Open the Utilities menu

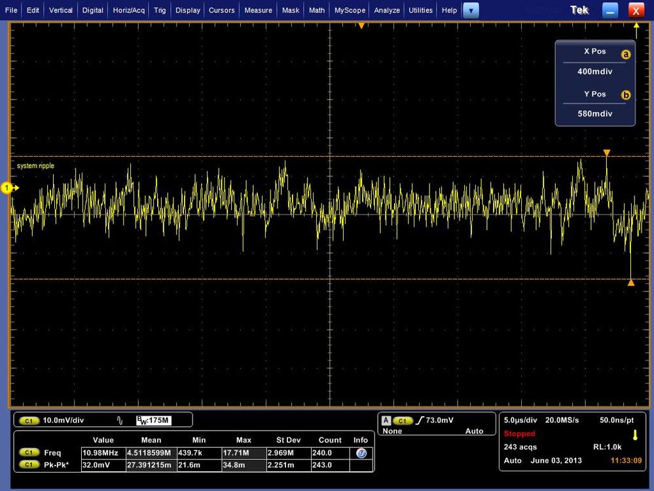click(x=420, y=10)
